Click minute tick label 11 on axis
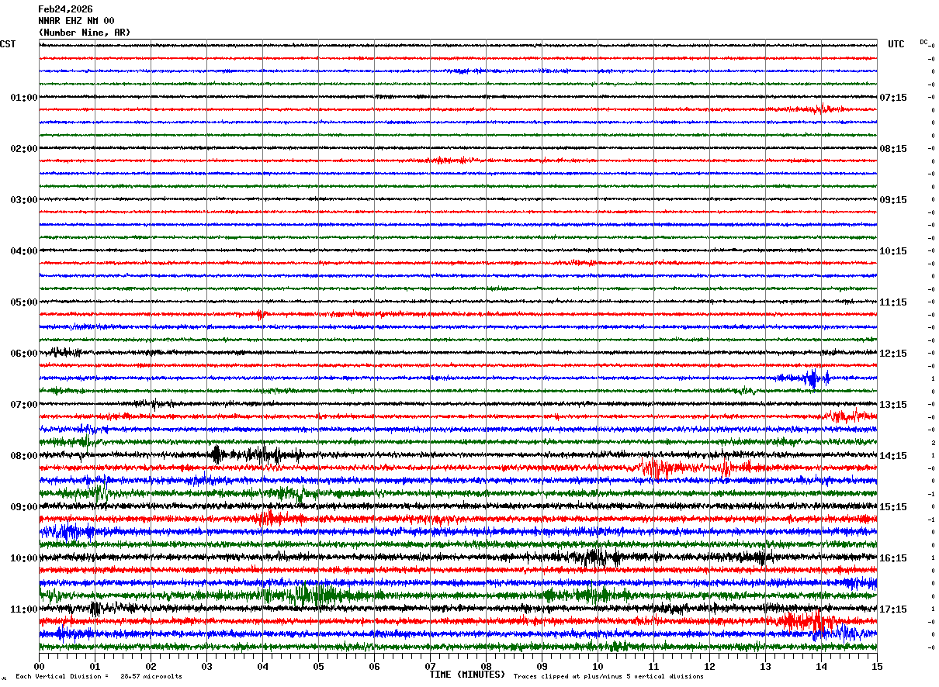The image size is (939, 687). pos(653,666)
